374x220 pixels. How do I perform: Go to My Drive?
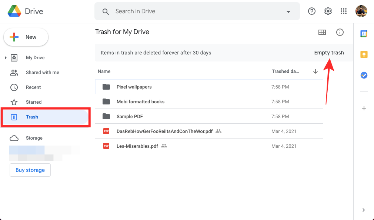pyautogui.click(x=35, y=58)
